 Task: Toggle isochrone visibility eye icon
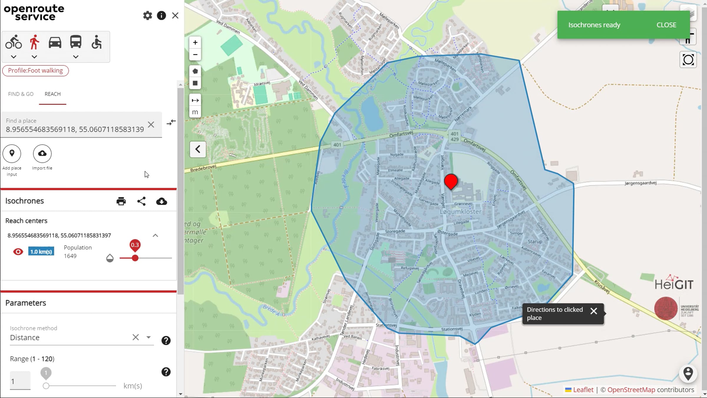(x=18, y=252)
